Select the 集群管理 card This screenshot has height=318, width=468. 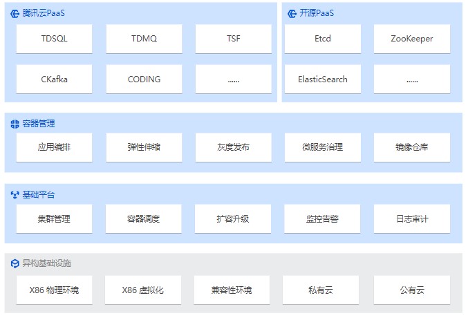pos(54,219)
